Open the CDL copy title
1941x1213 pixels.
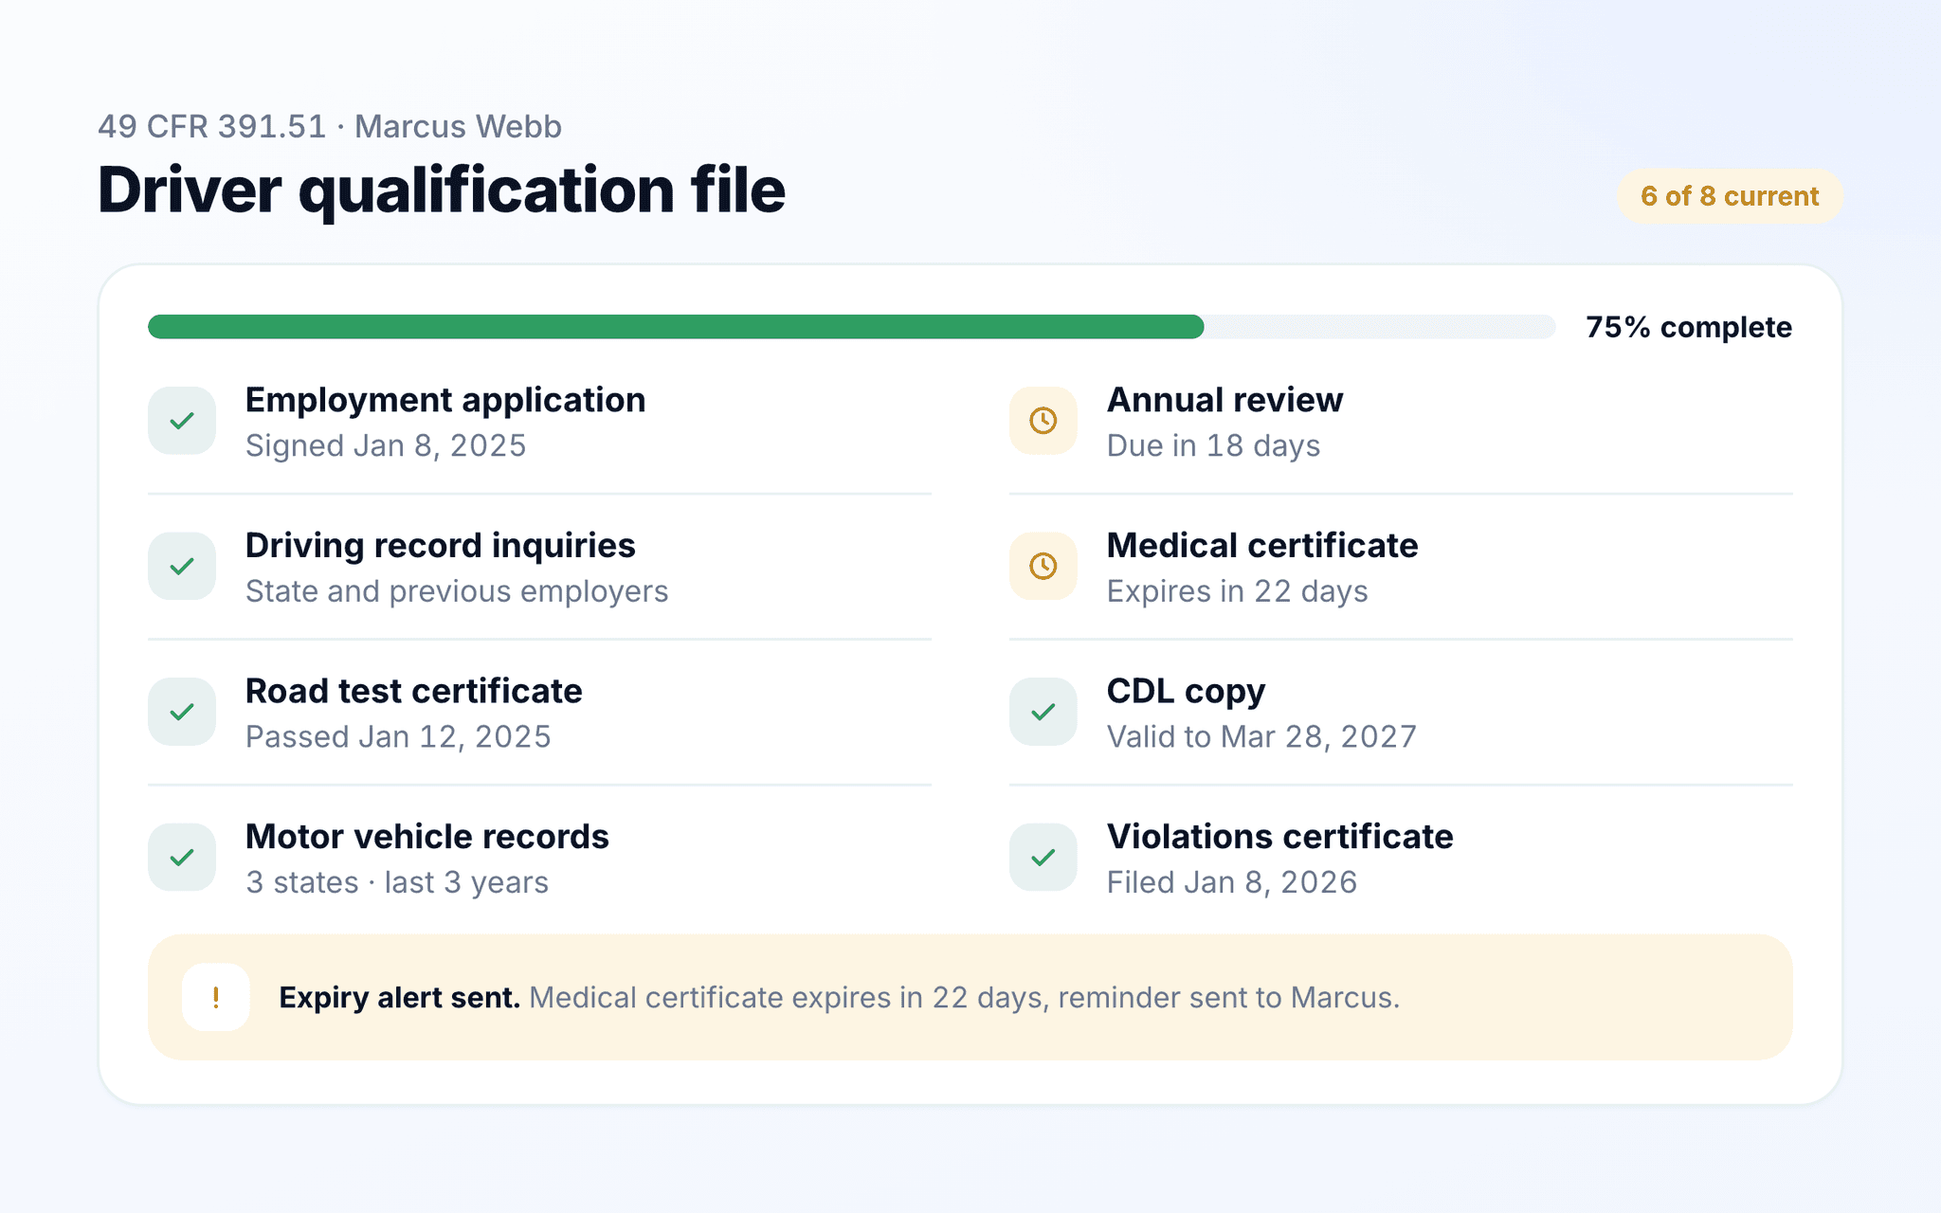pyautogui.click(x=1186, y=692)
